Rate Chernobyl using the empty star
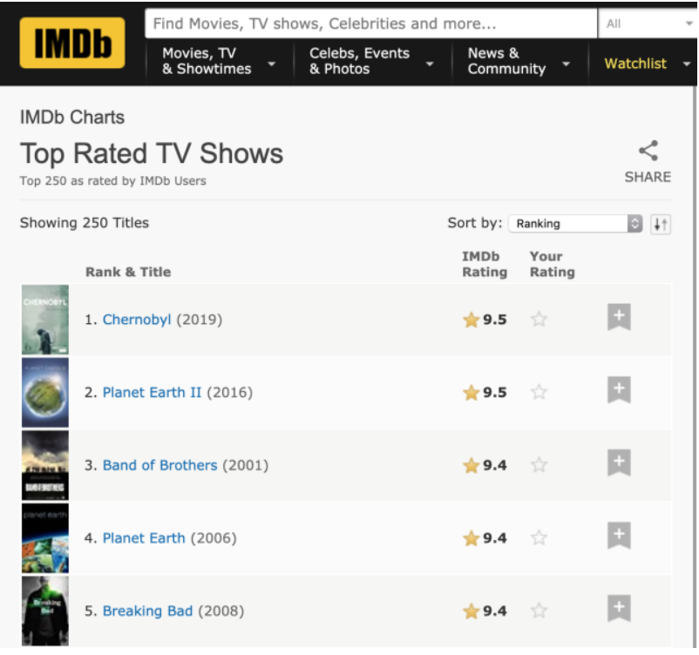Screen dimensions: 699x655 pyautogui.click(x=539, y=320)
